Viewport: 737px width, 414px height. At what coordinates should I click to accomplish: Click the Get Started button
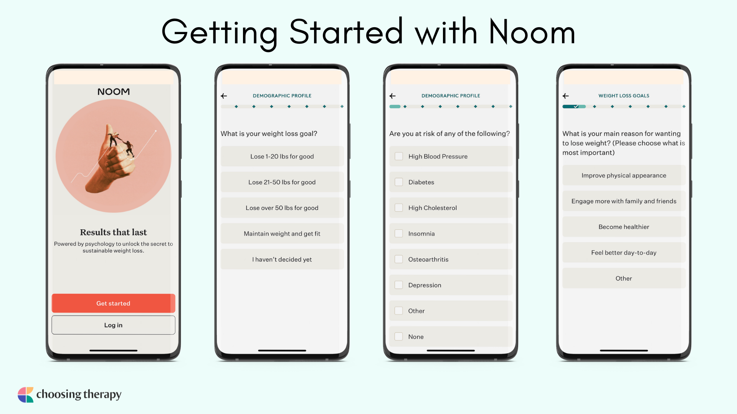pyautogui.click(x=113, y=303)
